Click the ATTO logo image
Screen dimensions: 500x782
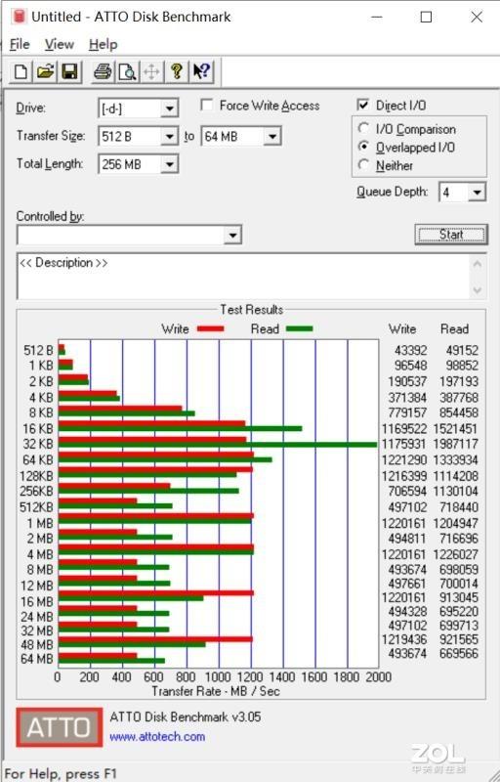tap(60, 727)
